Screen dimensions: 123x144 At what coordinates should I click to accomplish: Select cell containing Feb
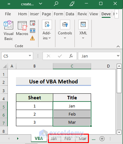tap(72, 114)
